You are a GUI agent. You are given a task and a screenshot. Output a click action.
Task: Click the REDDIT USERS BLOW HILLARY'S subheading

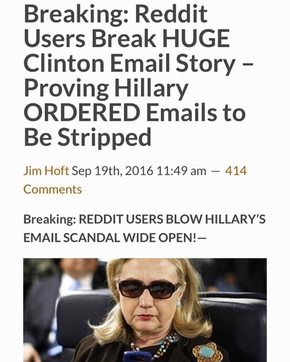pos(172,219)
